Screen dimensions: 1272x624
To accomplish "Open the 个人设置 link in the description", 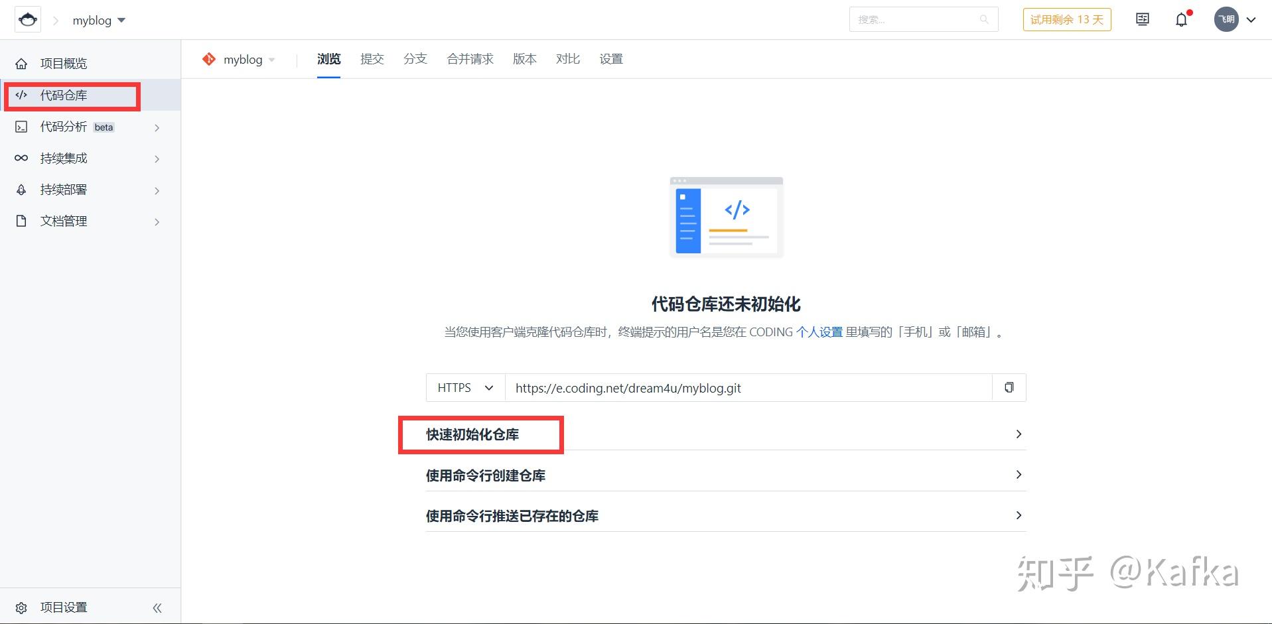I will pos(819,332).
